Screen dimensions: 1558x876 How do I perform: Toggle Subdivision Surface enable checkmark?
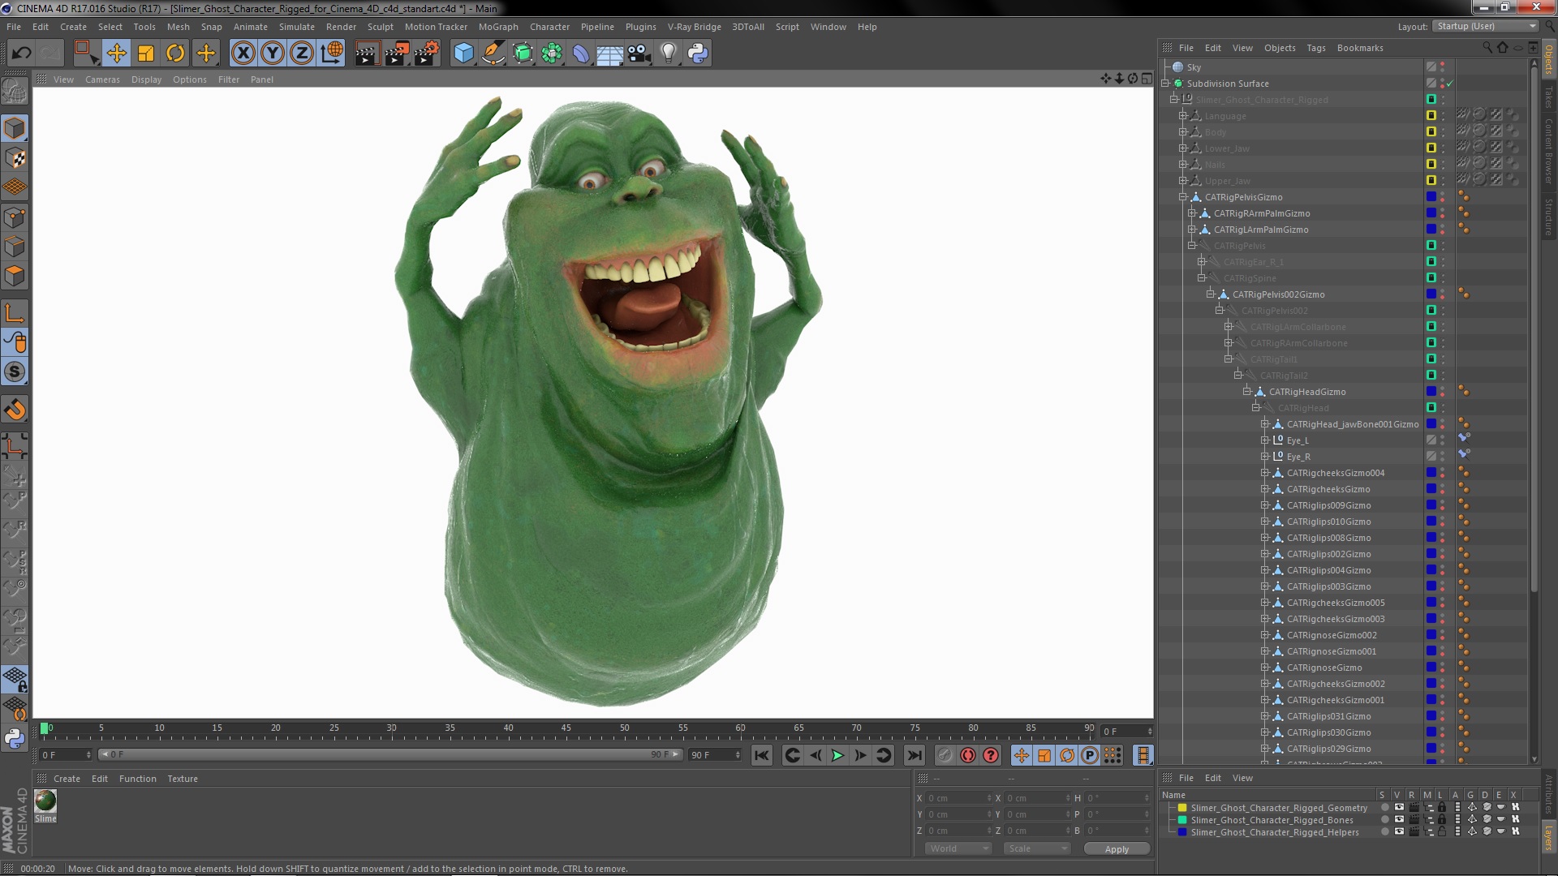tap(1450, 84)
